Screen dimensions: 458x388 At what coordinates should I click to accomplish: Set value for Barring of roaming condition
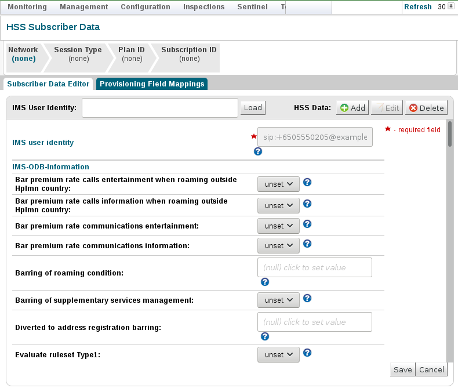pos(315,267)
